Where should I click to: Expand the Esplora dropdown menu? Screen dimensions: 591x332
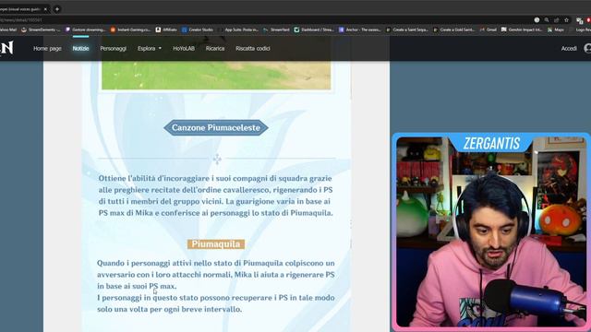[x=150, y=49]
